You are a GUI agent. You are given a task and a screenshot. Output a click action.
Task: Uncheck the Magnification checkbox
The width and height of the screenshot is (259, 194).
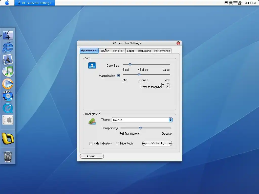(x=118, y=76)
